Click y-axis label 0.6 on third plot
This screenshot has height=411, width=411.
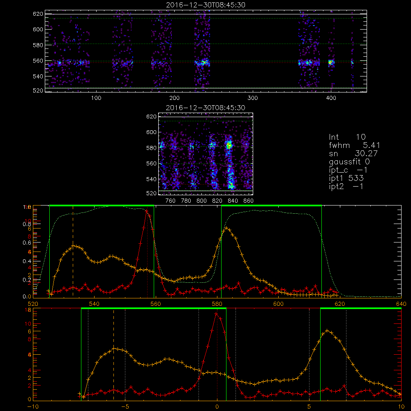coord(27,243)
